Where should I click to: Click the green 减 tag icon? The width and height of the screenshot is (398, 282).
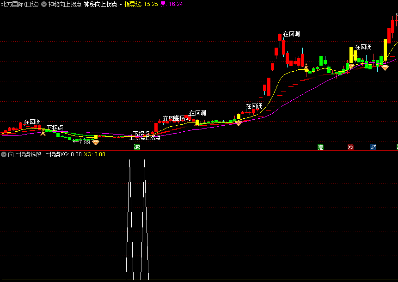(137, 147)
